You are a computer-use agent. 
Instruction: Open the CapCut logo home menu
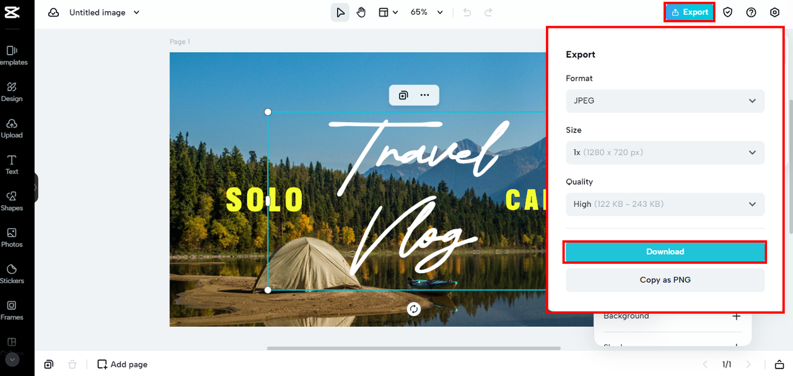11,12
